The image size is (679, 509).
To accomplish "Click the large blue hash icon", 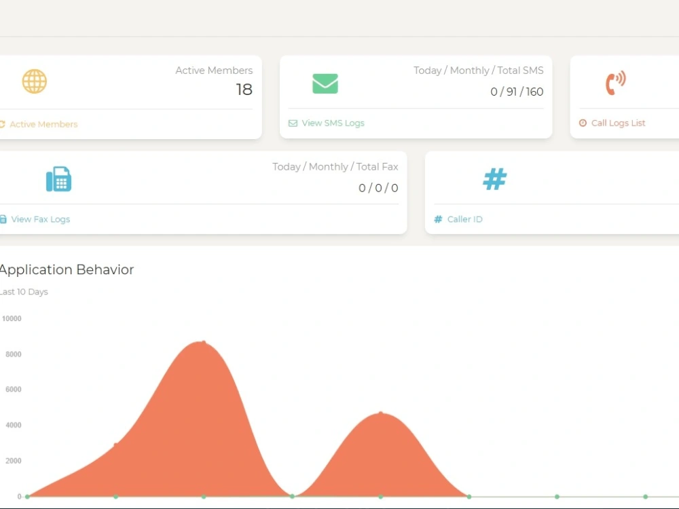I will 494,178.
